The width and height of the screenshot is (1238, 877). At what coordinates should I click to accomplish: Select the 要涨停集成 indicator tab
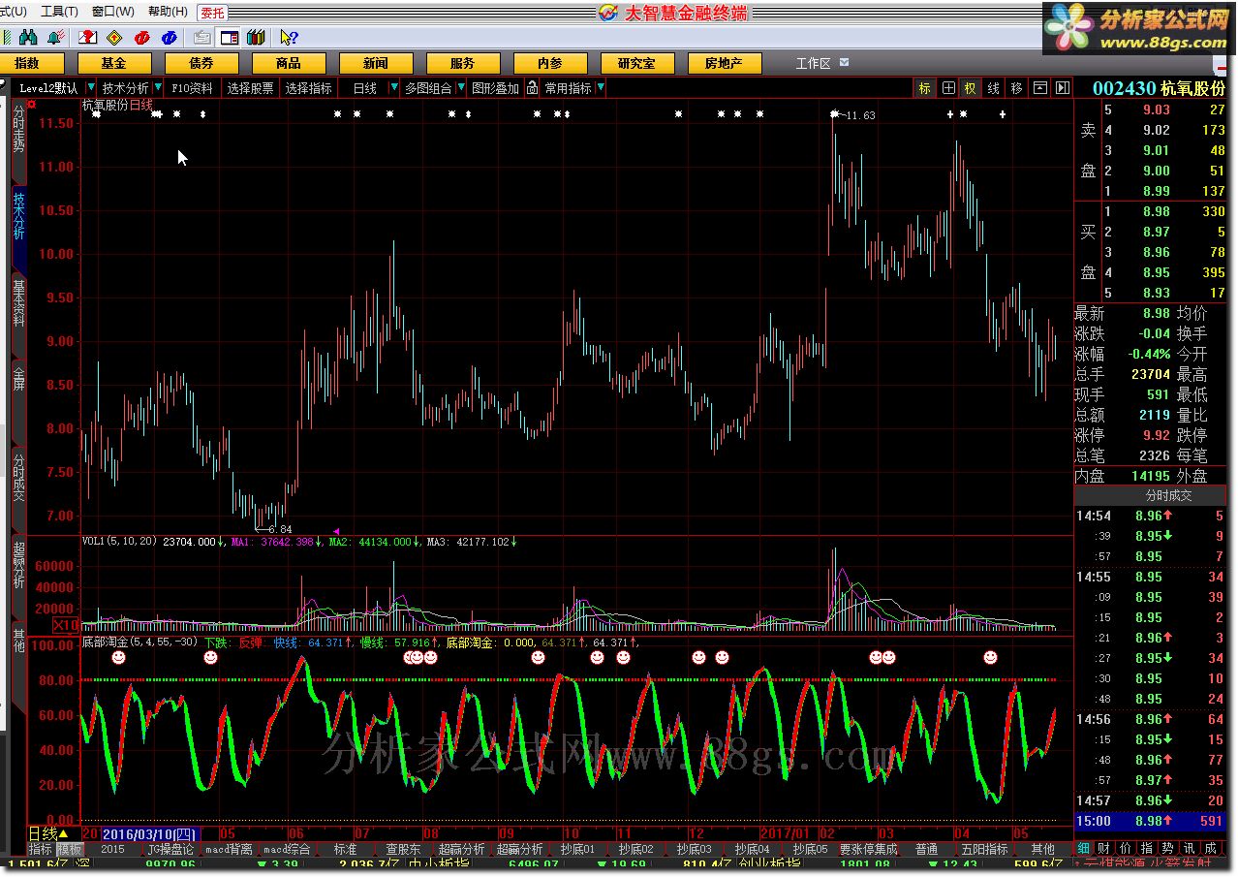point(869,849)
